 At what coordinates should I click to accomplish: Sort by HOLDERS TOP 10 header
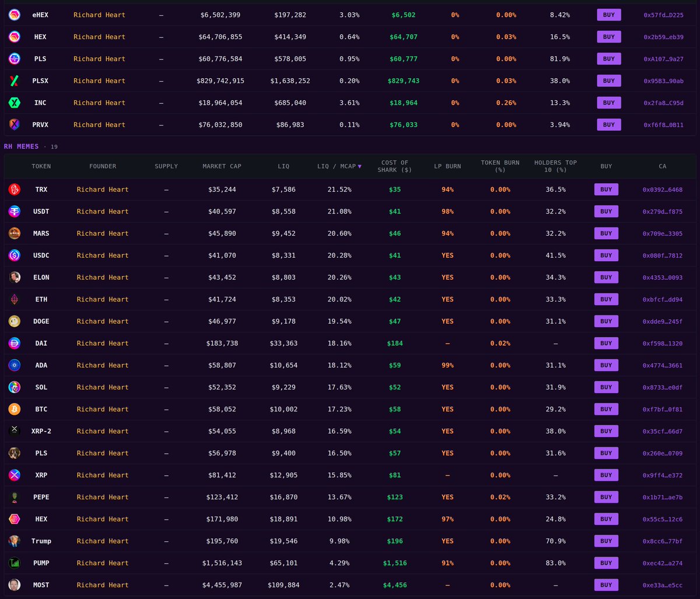(x=555, y=166)
